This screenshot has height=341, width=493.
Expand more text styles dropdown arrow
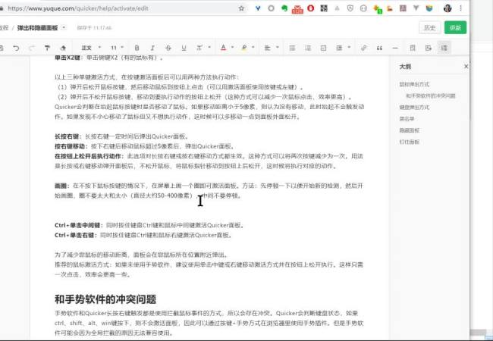[x=209, y=48]
